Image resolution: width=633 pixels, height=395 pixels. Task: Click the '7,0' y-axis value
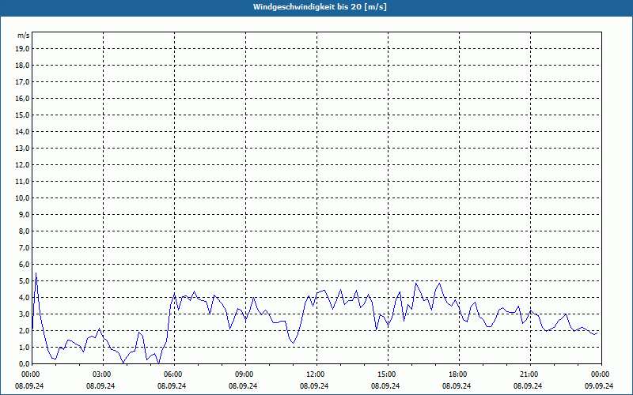(x=24, y=247)
